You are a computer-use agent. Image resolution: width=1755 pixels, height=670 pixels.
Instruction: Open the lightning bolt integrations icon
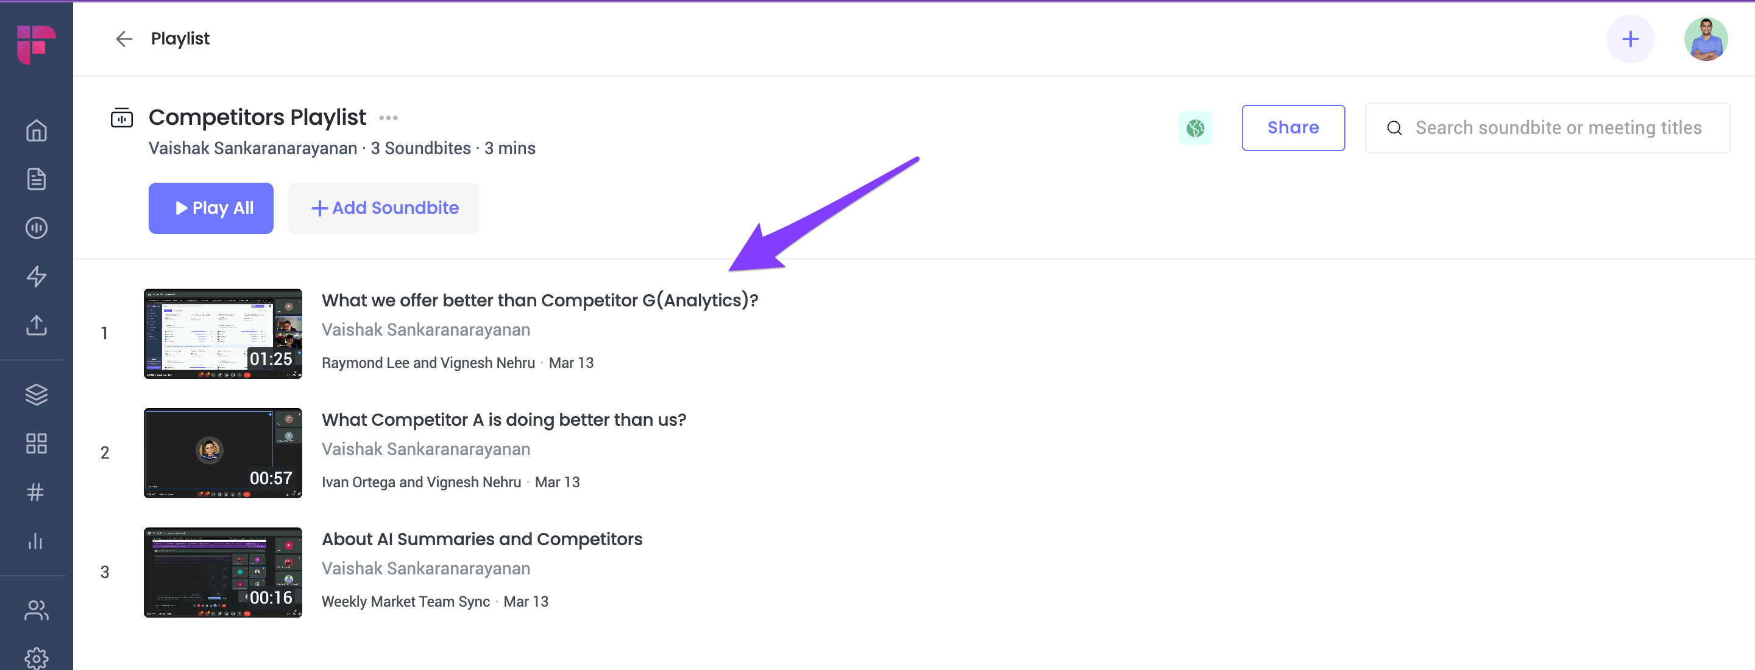[36, 277]
